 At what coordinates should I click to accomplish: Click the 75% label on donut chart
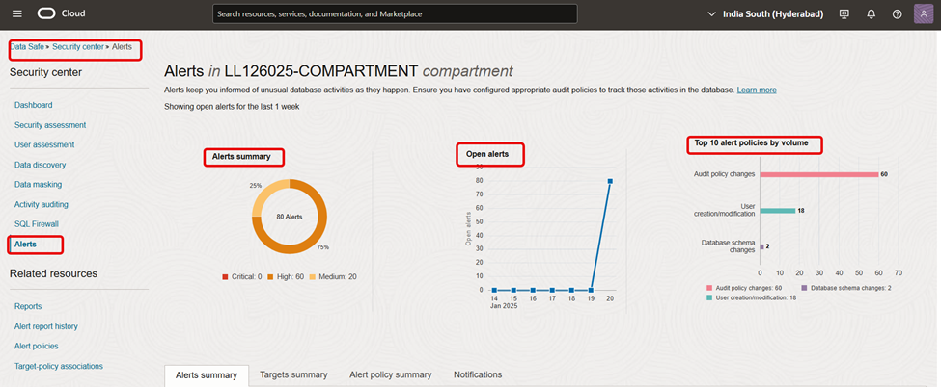pyautogui.click(x=322, y=247)
